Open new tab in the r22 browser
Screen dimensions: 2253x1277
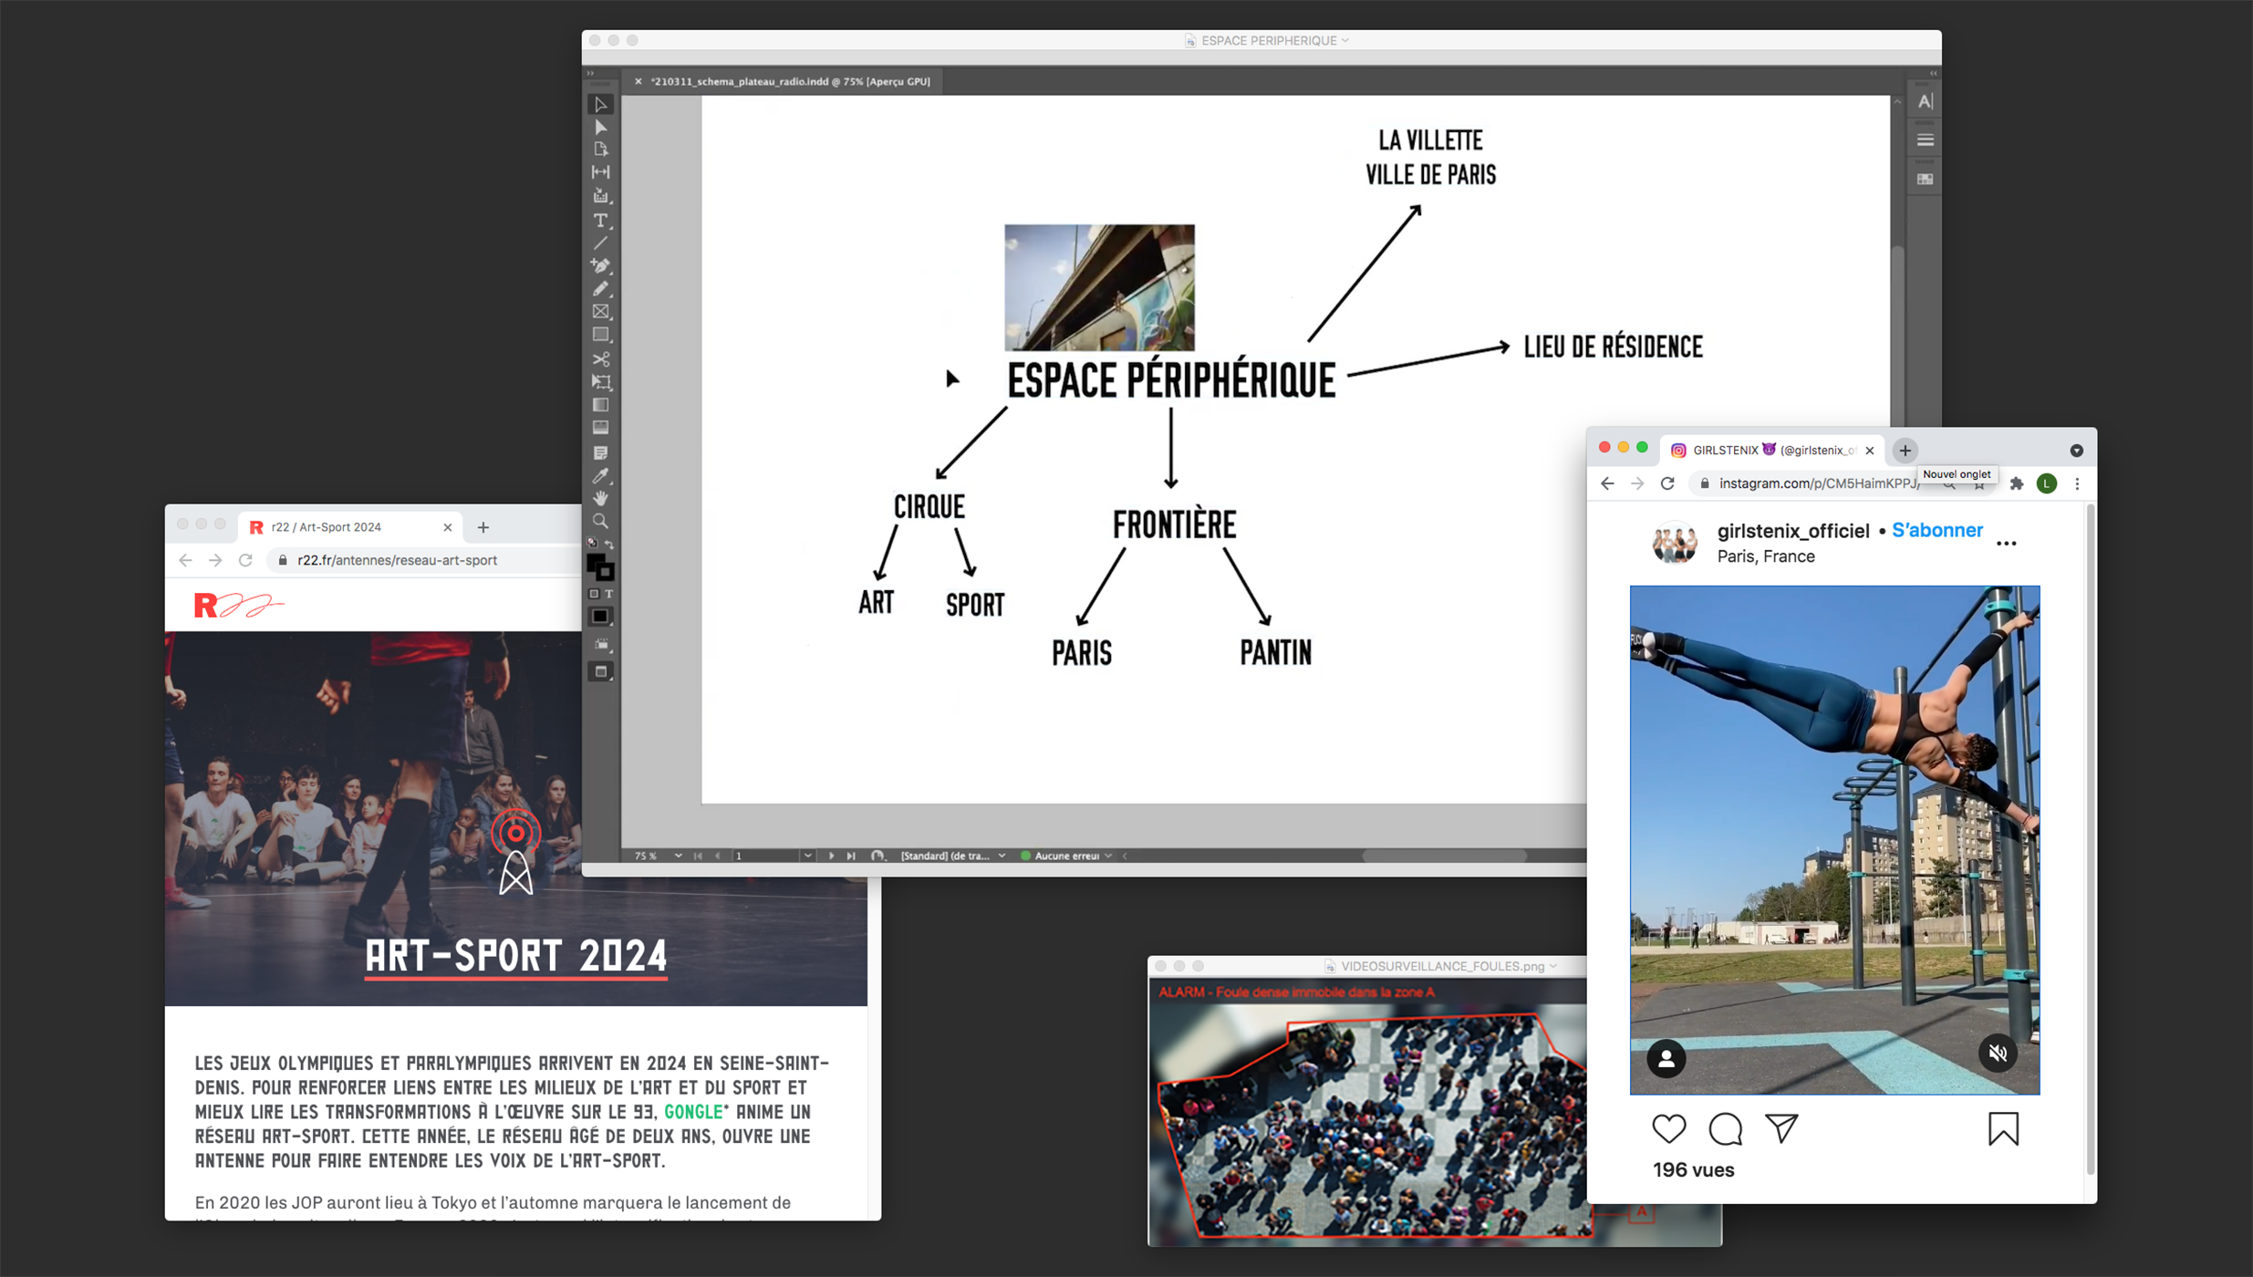coord(483,527)
